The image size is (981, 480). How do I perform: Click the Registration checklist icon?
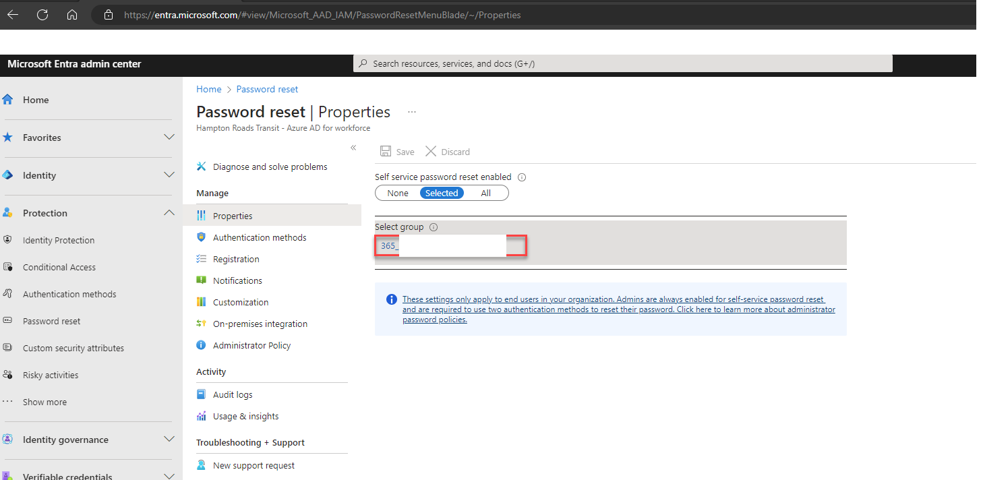click(201, 259)
